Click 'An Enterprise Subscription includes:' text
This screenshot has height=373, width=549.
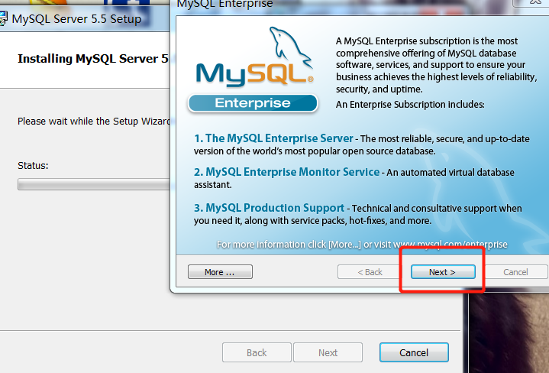point(410,105)
